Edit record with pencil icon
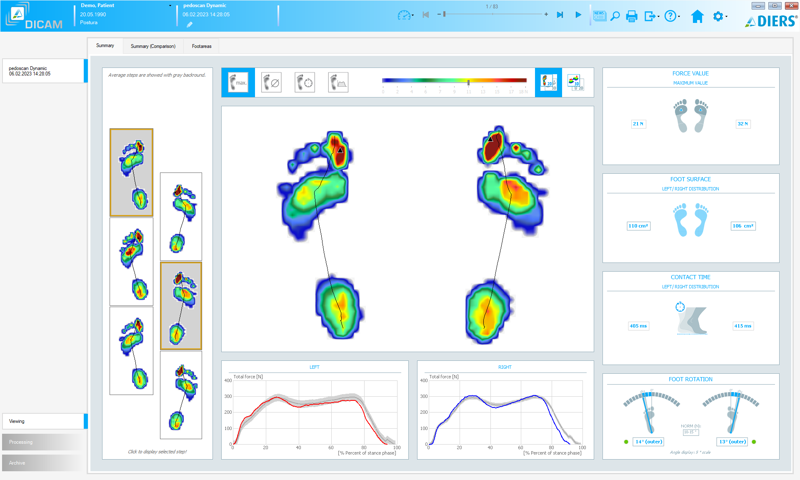Image resolution: width=800 pixels, height=480 pixels. pos(190,25)
